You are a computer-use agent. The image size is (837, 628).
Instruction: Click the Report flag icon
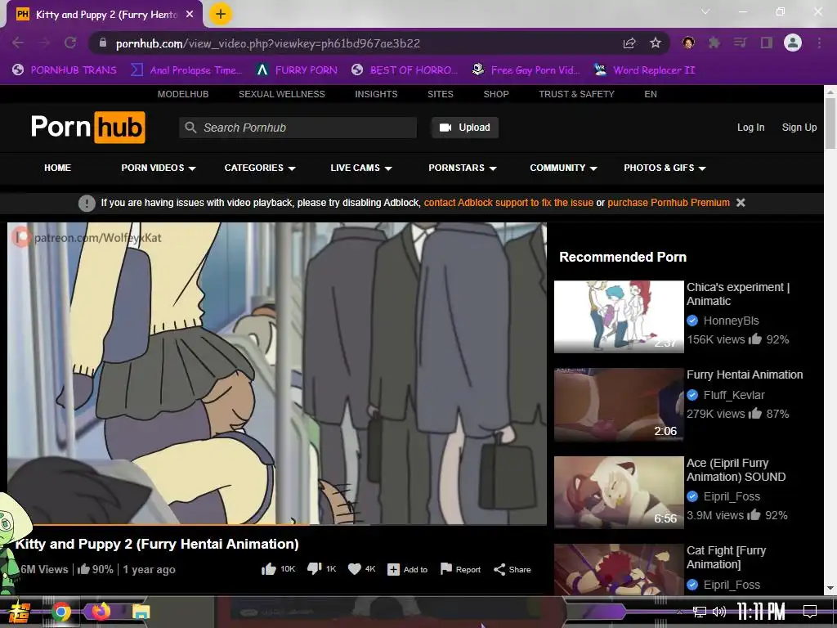point(446,569)
